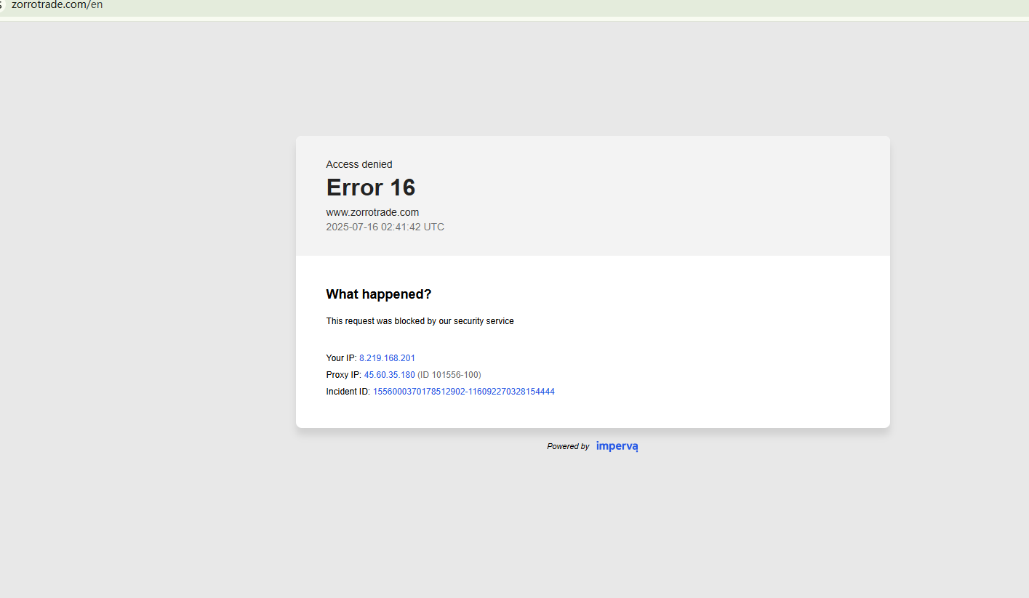Screen dimensions: 1029x598
Task: Click the "Access denied" text
Action: 359,164
